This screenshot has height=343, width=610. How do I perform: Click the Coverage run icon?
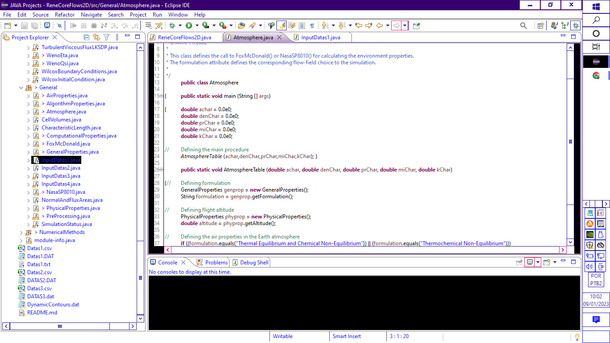click(205, 25)
